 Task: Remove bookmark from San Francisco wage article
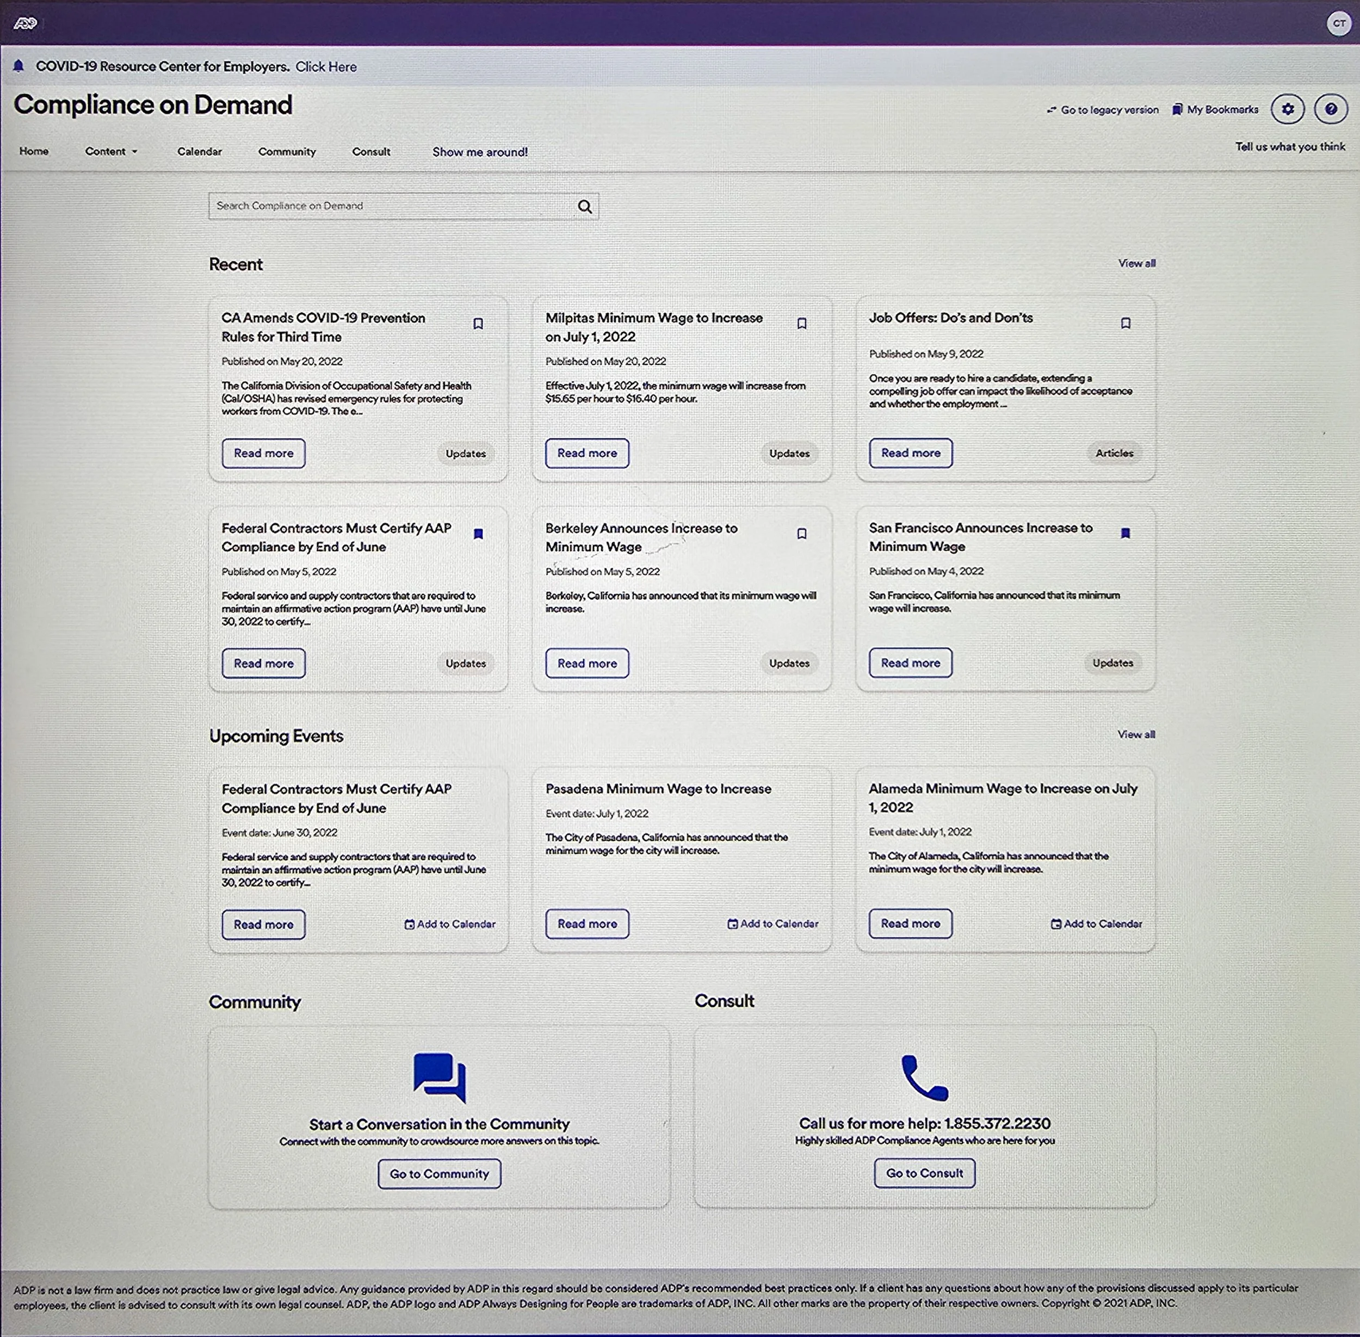1126,534
